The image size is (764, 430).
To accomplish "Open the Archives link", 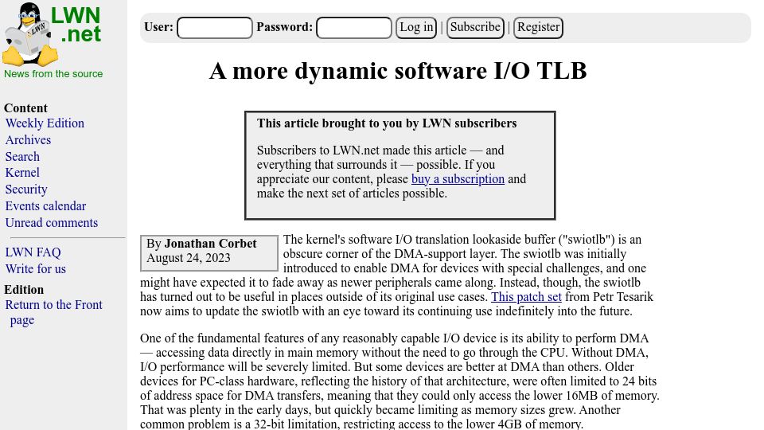I will pos(29,140).
